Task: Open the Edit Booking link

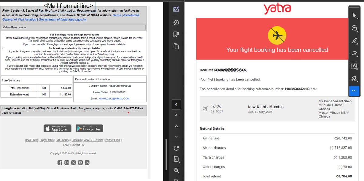Action: [x=62, y=140]
